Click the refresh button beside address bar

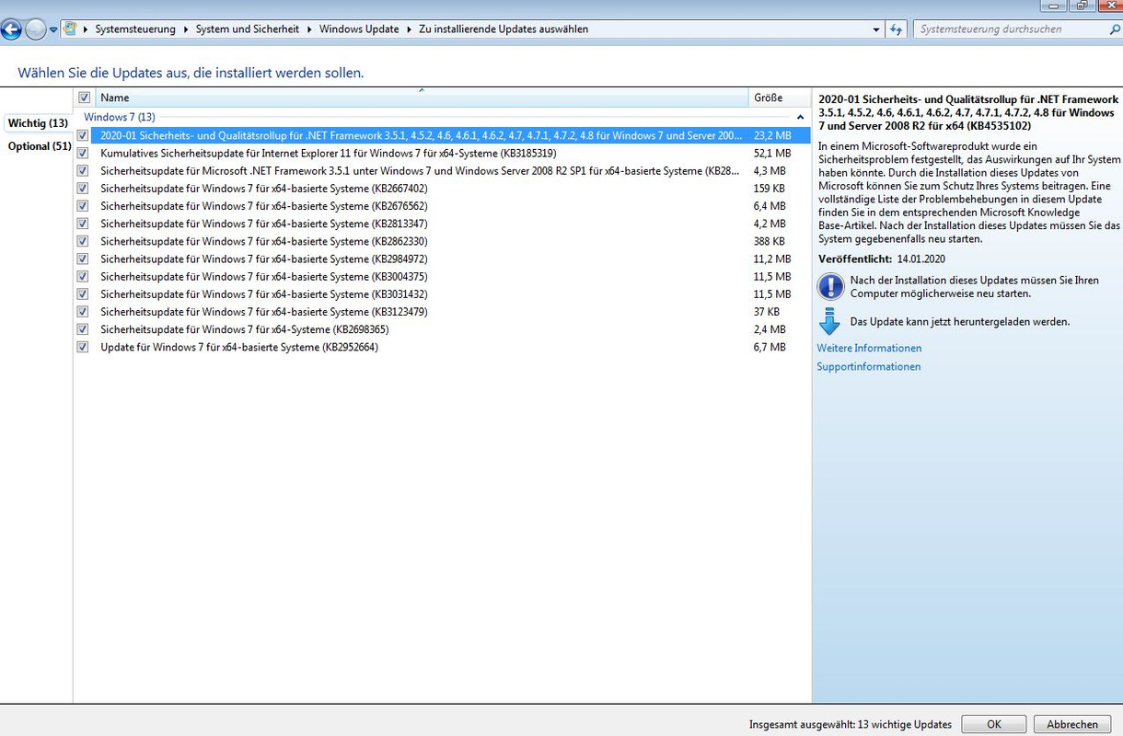[897, 29]
